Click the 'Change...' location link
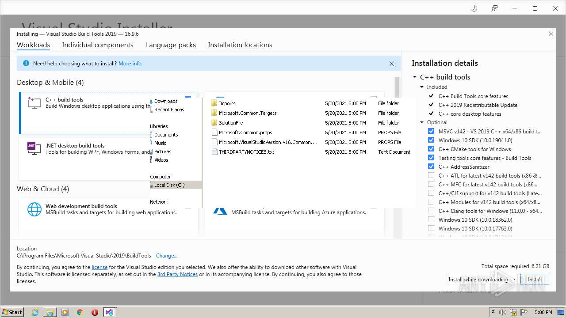This screenshot has height=318, width=566. click(x=167, y=256)
